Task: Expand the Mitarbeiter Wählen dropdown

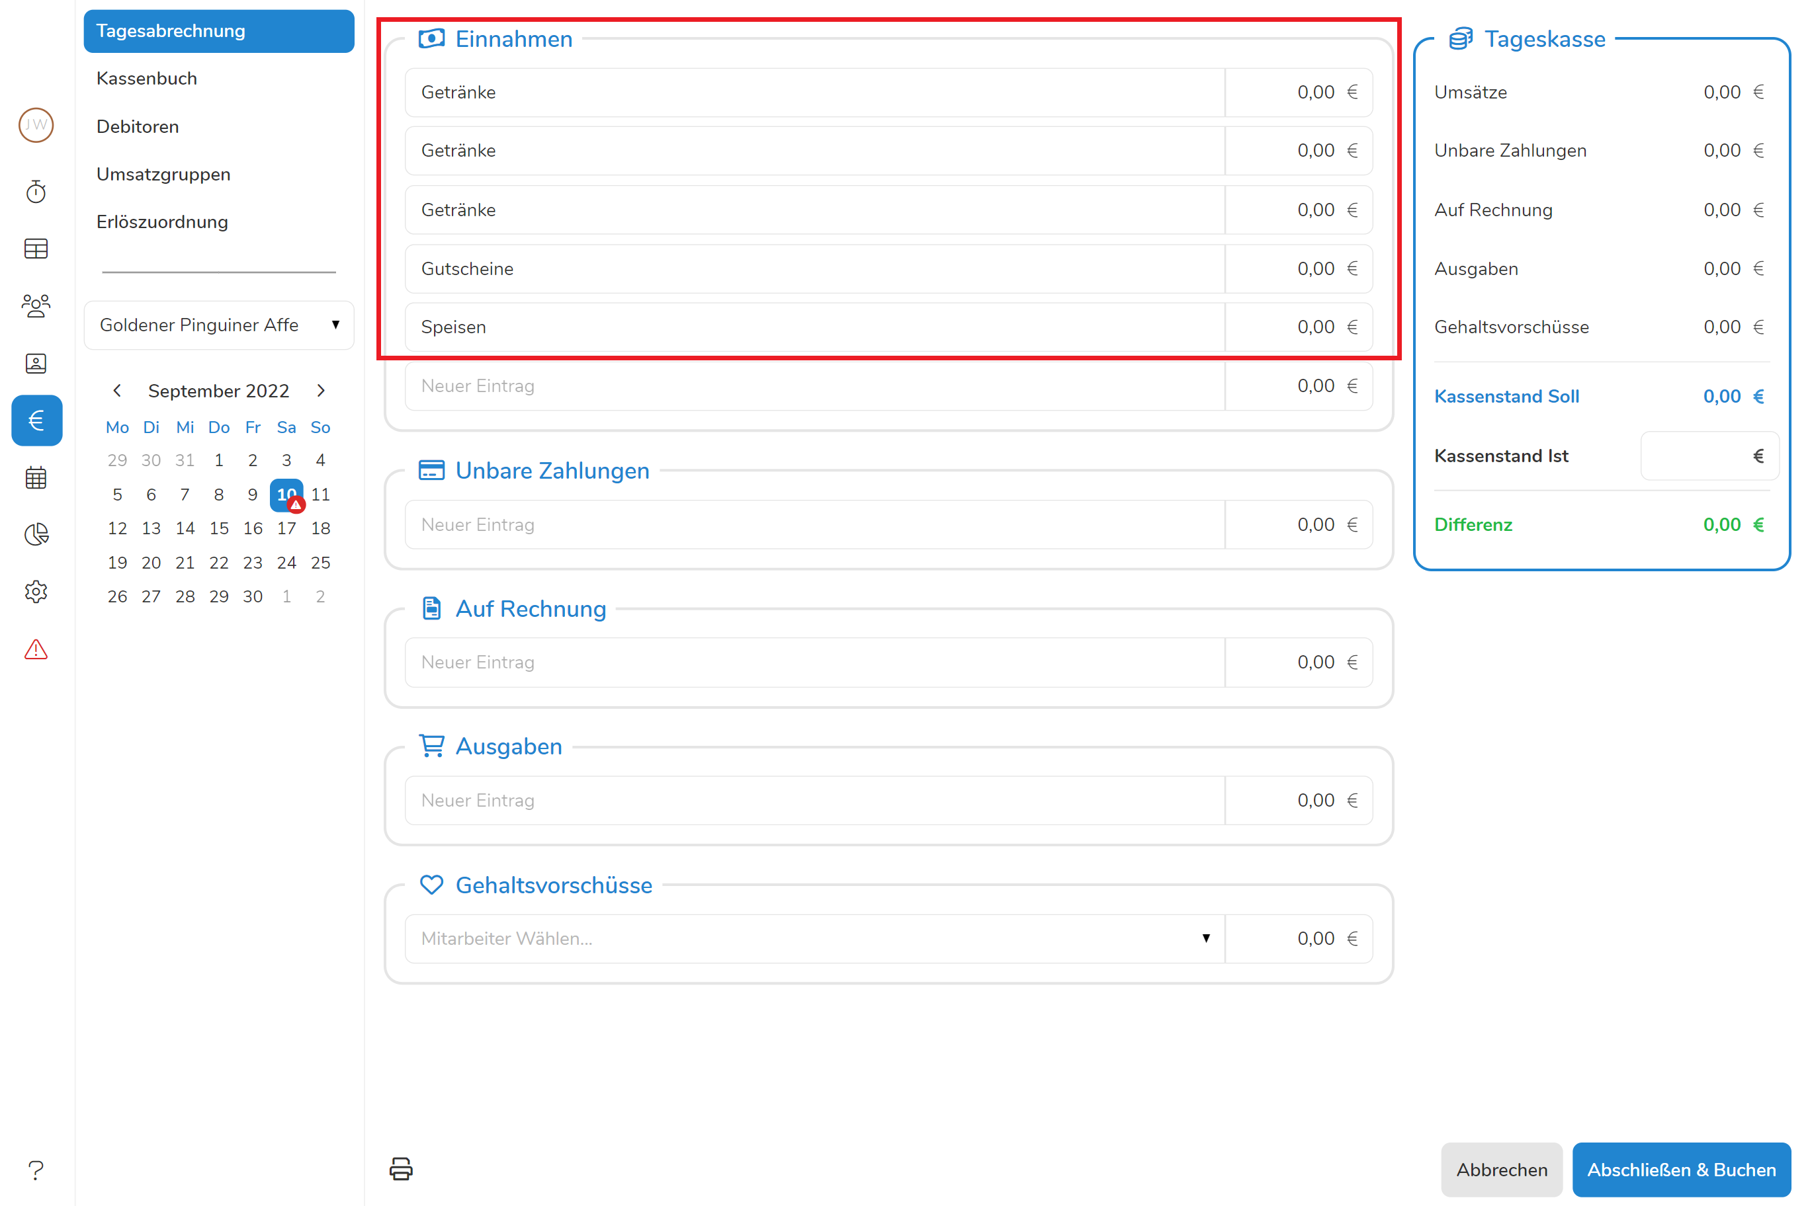Action: pos(814,938)
